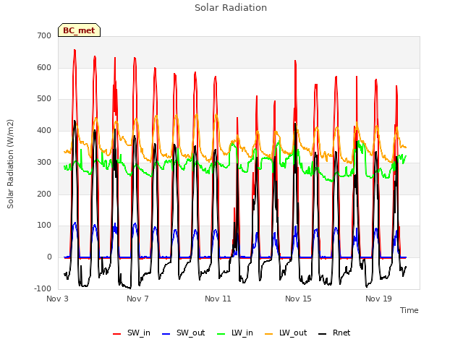Click the 500 y-axis tick label
Viewport: 463px width, 347px height.
click(44, 99)
